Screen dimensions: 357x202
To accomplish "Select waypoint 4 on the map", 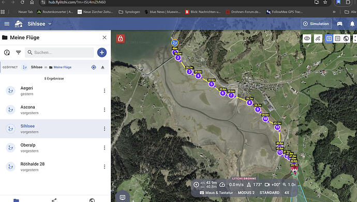I will [x=198, y=76].
